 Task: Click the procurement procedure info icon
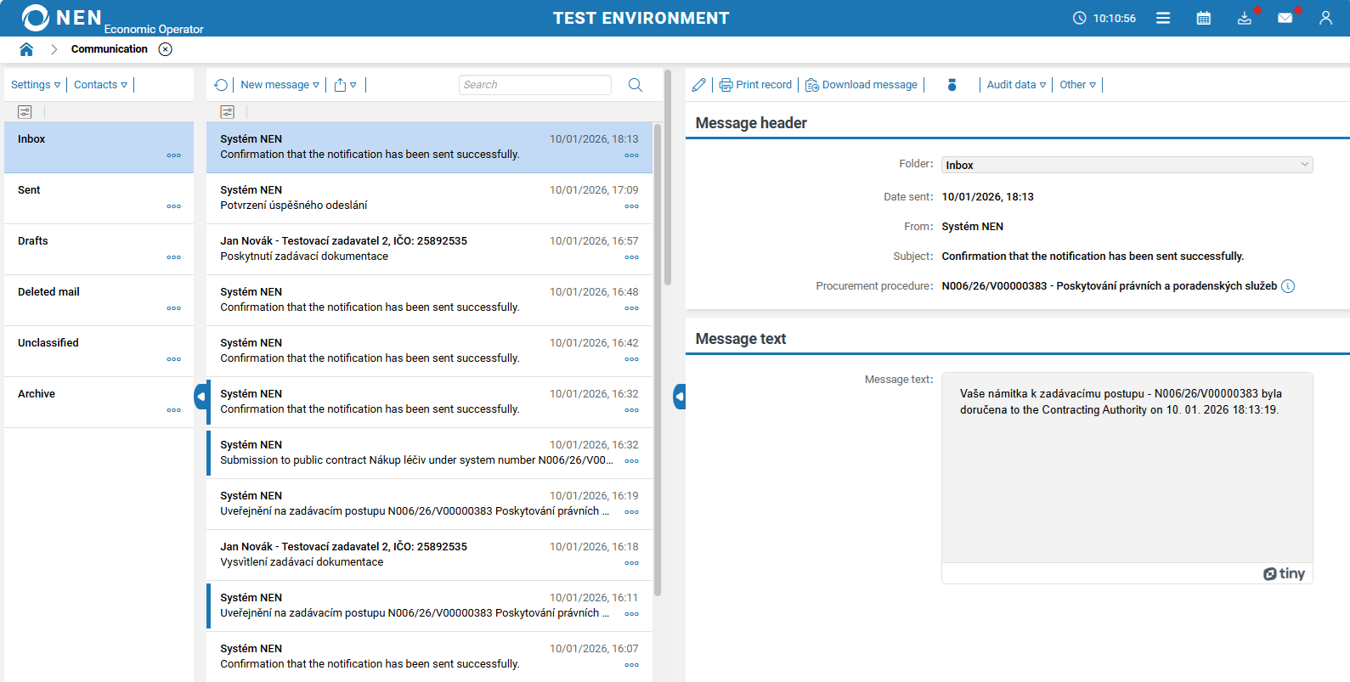1288,286
